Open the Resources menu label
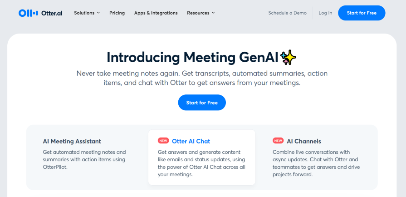406x197 pixels. pos(198,13)
